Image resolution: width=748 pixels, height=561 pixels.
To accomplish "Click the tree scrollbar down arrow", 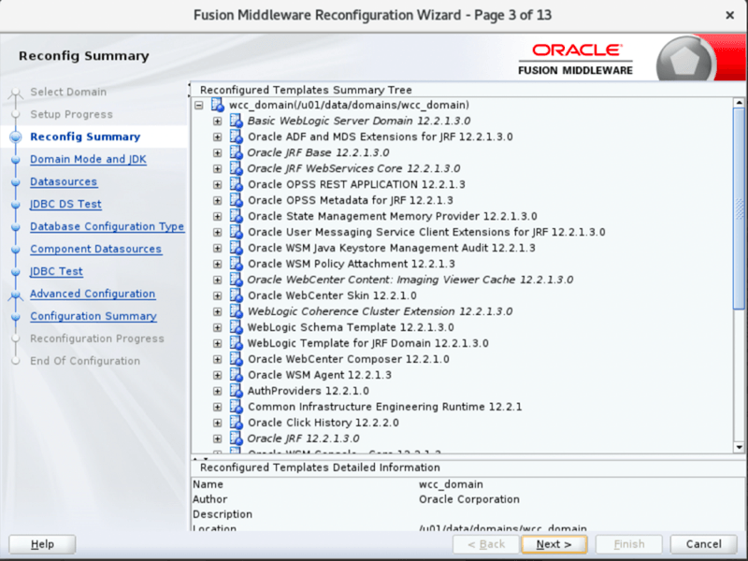I will (739, 447).
